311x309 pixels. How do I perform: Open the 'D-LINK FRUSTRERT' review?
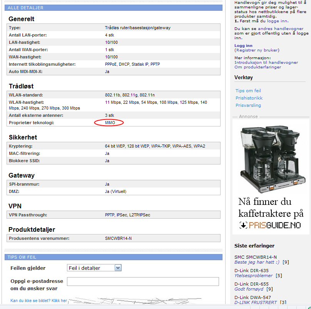click(256, 302)
